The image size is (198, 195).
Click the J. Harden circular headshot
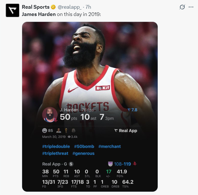50,115
